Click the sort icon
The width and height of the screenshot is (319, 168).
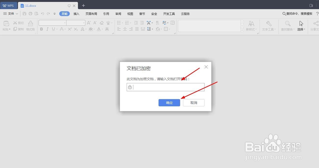coord(158,23)
